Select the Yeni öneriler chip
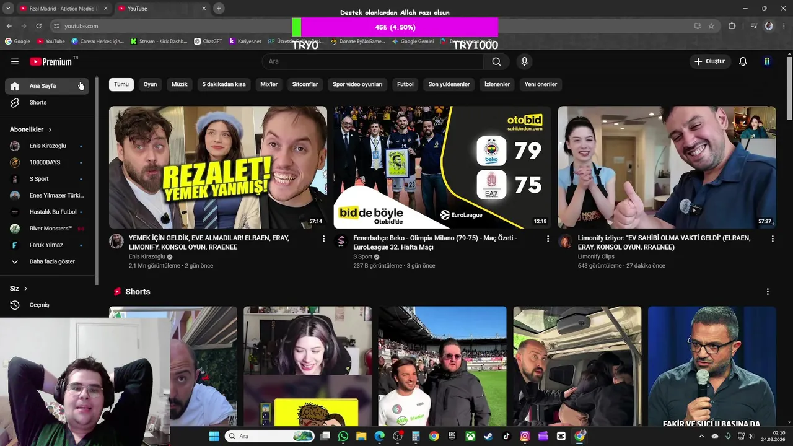This screenshot has height=446, width=793. 541,84
